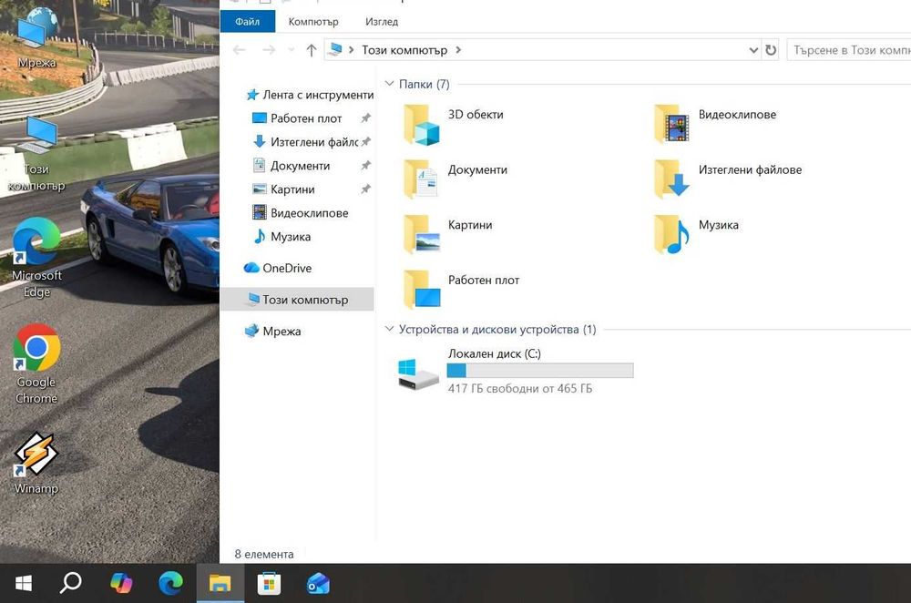Open Картини in navigation pane
The image size is (911, 603).
point(292,189)
